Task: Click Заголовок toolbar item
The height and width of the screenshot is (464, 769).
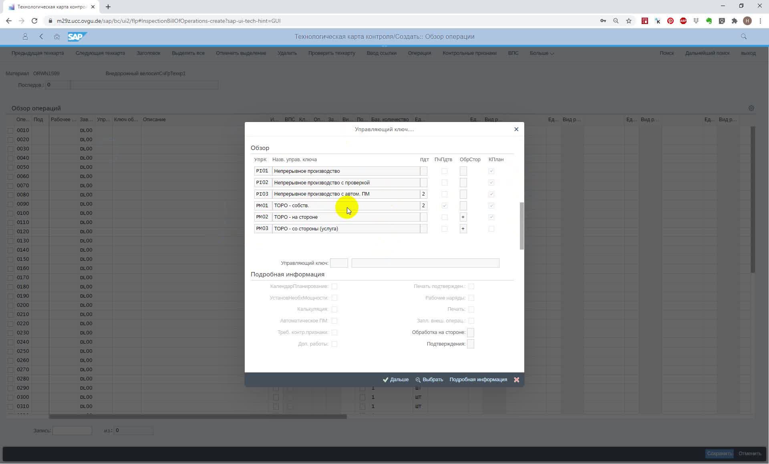Action: click(x=149, y=53)
